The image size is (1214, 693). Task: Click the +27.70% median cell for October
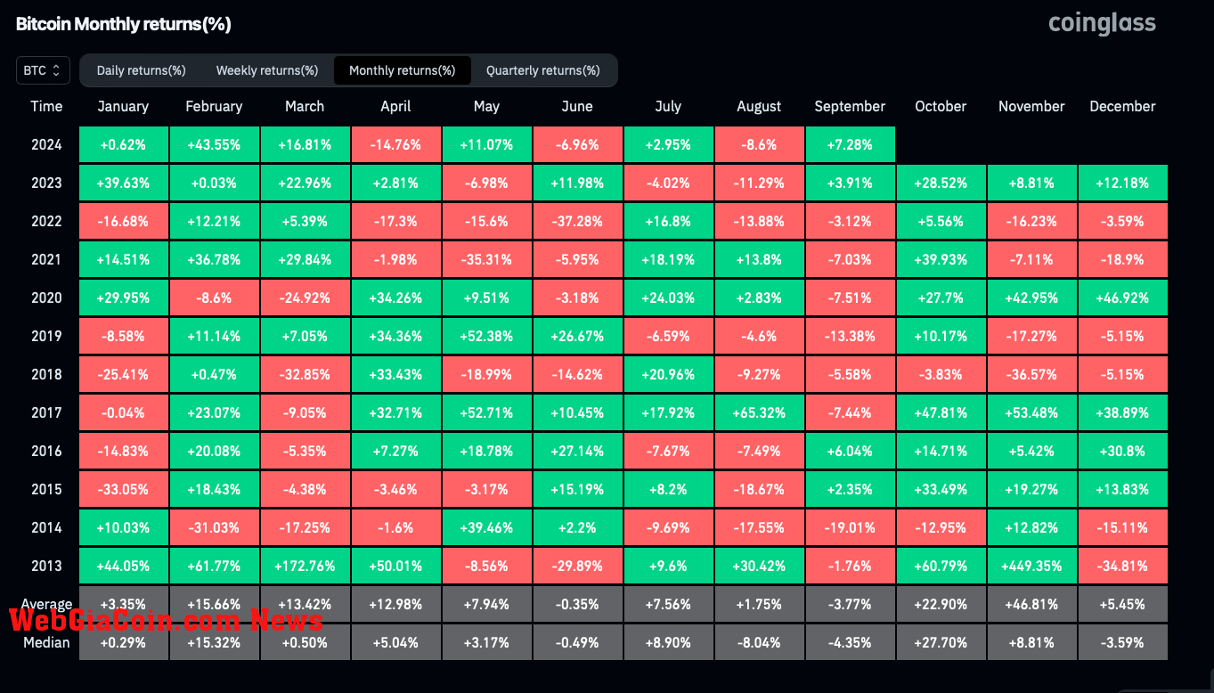click(x=941, y=642)
